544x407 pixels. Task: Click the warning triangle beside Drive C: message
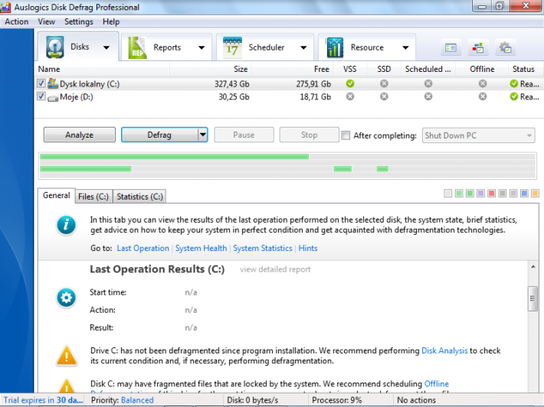point(66,356)
